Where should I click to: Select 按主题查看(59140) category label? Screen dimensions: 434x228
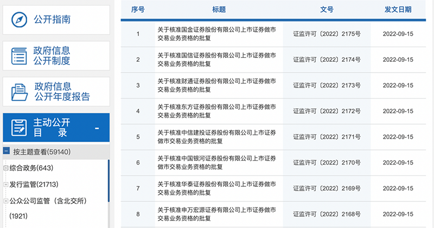42,152
